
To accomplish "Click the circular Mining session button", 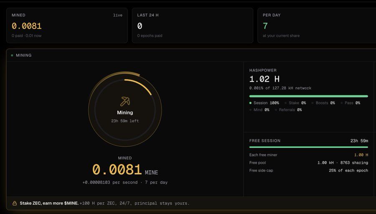I will tap(125, 110).
